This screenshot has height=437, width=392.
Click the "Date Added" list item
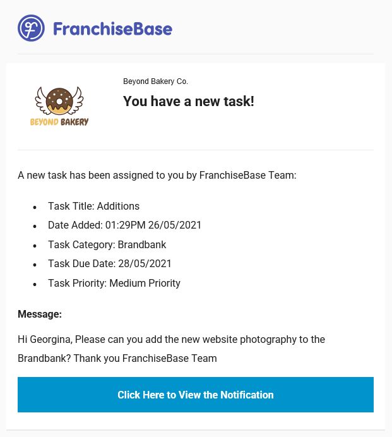[124, 225]
